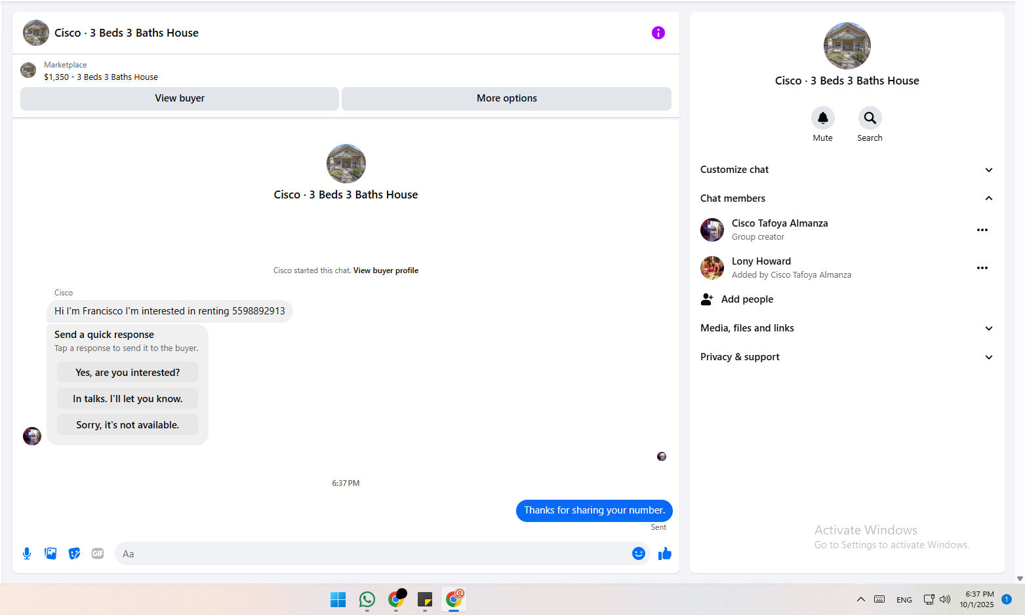Focus the message input field
Screen dimensions: 1025x615
click(x=372, y=553)
